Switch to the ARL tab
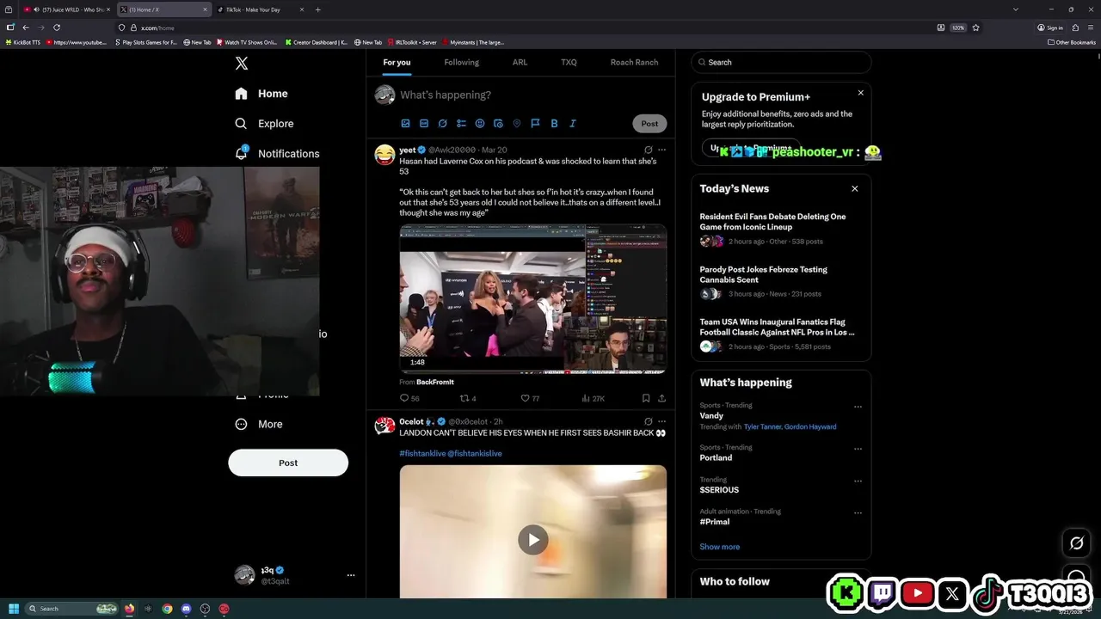Screen dimensions: 1101x619 [x=520, y=62]
